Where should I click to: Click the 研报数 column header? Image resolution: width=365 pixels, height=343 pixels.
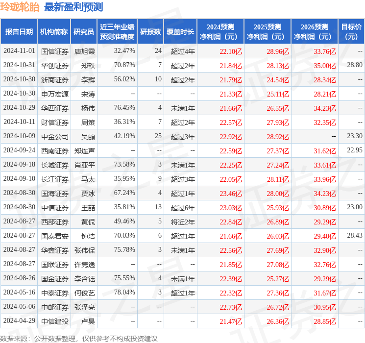150,32
